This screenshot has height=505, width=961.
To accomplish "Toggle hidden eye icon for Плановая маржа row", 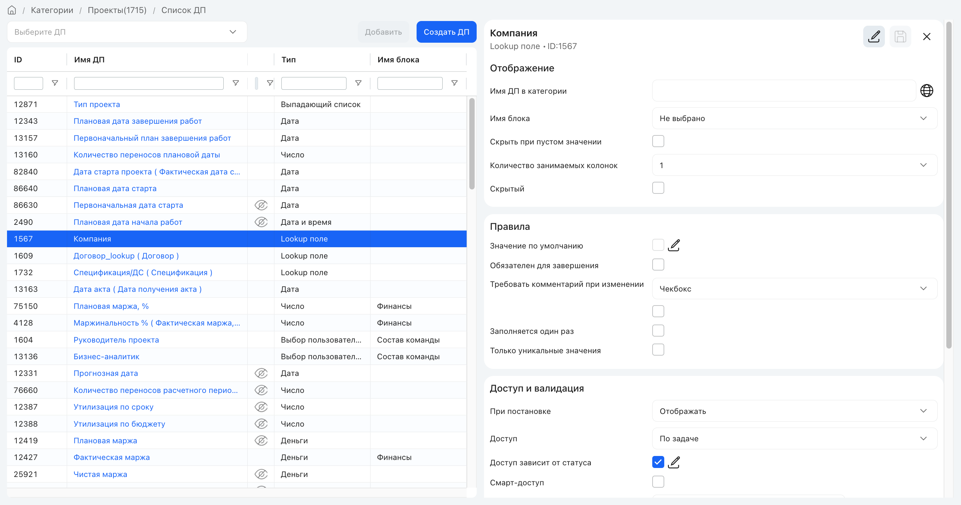I will 261,441.
